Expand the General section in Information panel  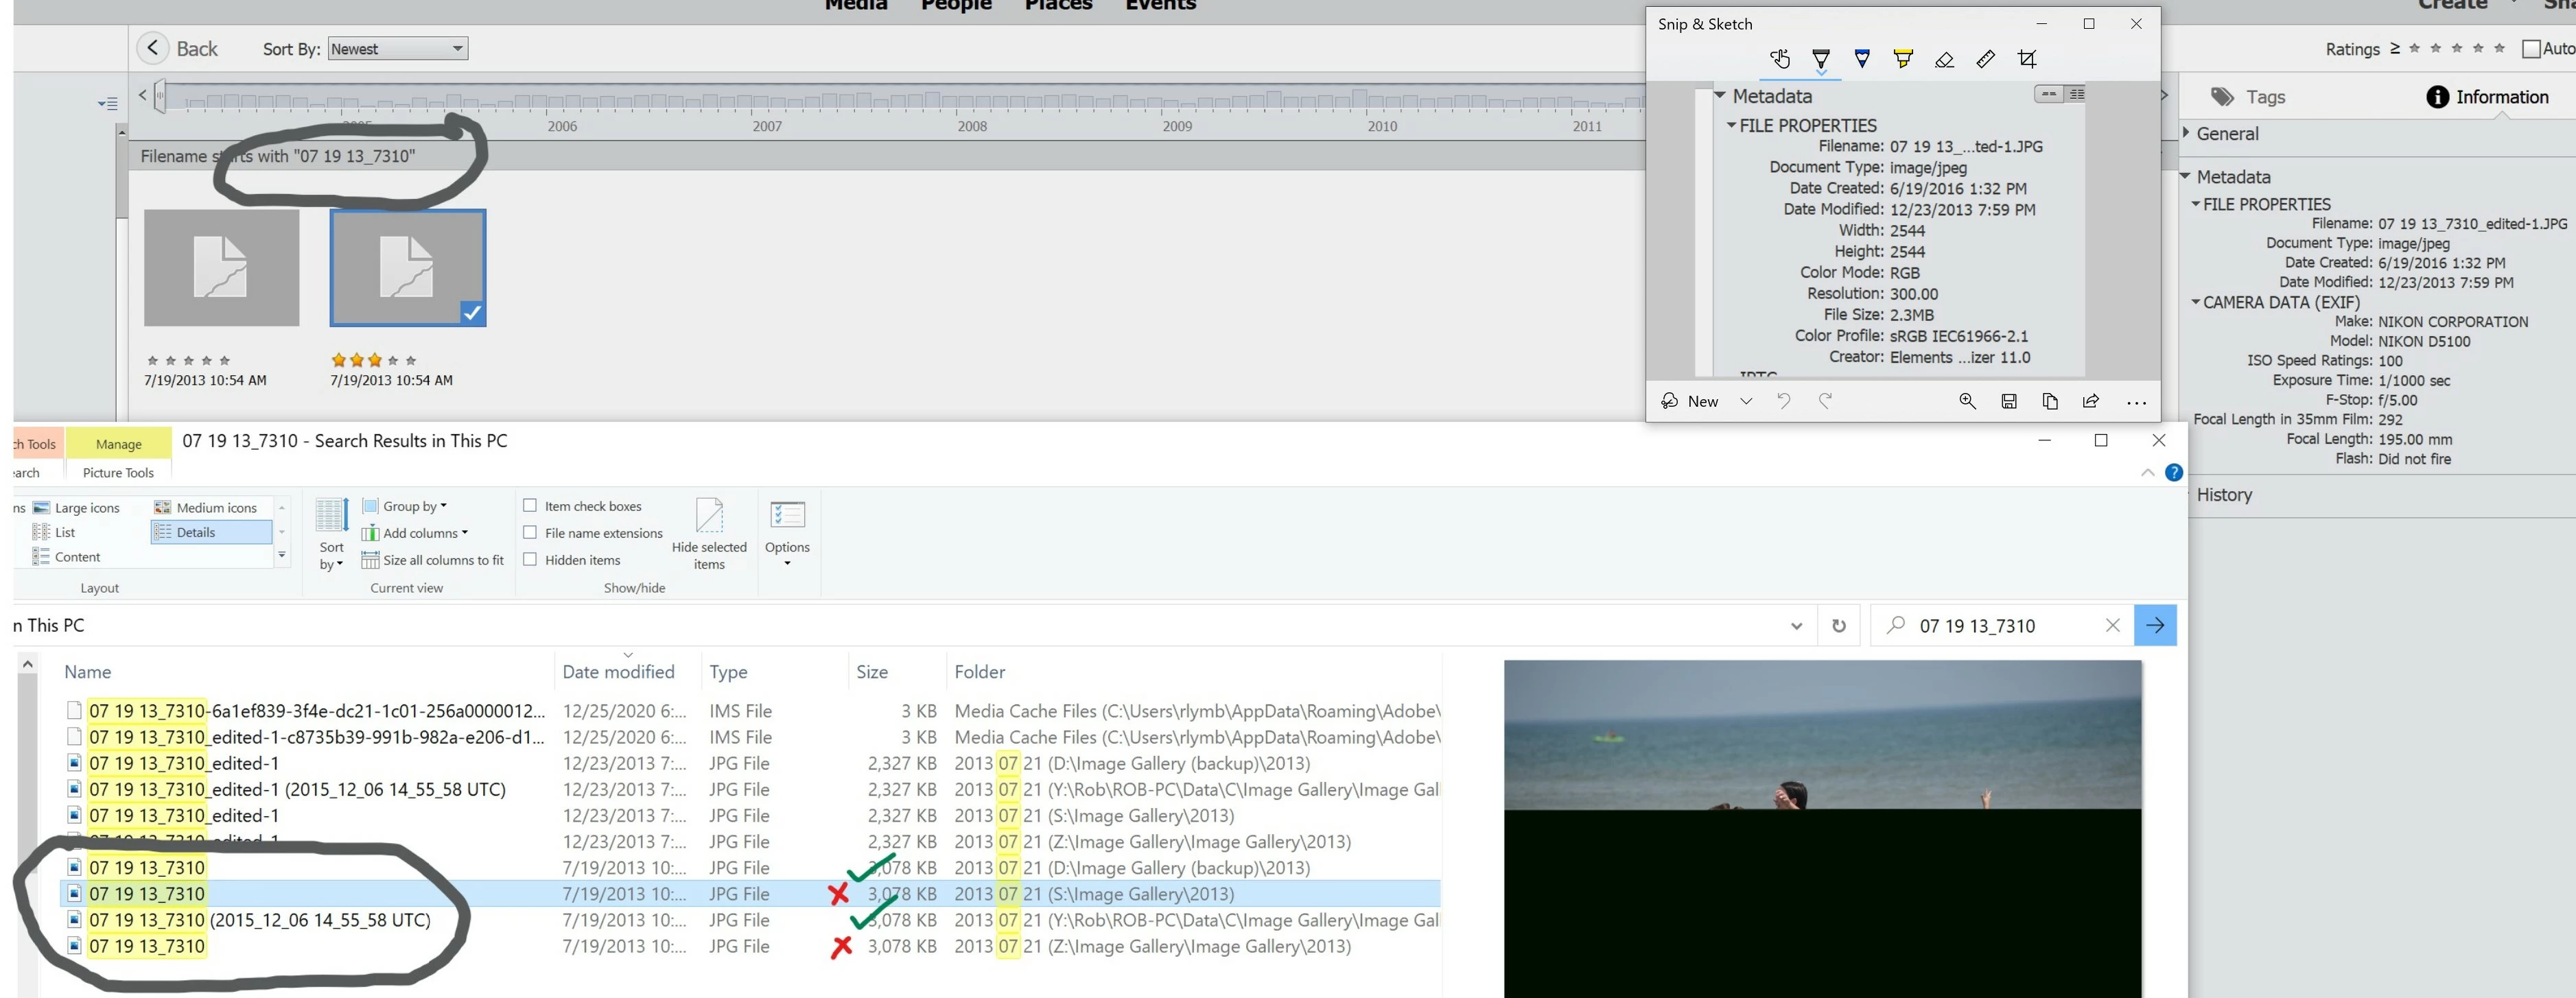pyautogui.click(x=2227, y=134)
